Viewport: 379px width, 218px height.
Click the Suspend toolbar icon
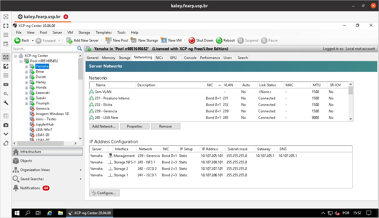point(240,40)
